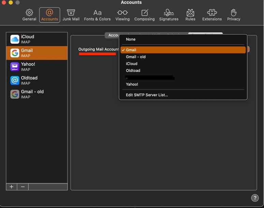The height and width of the screenshot is (208, 264).
Task: Add a new account with plus button
Action: [x=12, y=187]
